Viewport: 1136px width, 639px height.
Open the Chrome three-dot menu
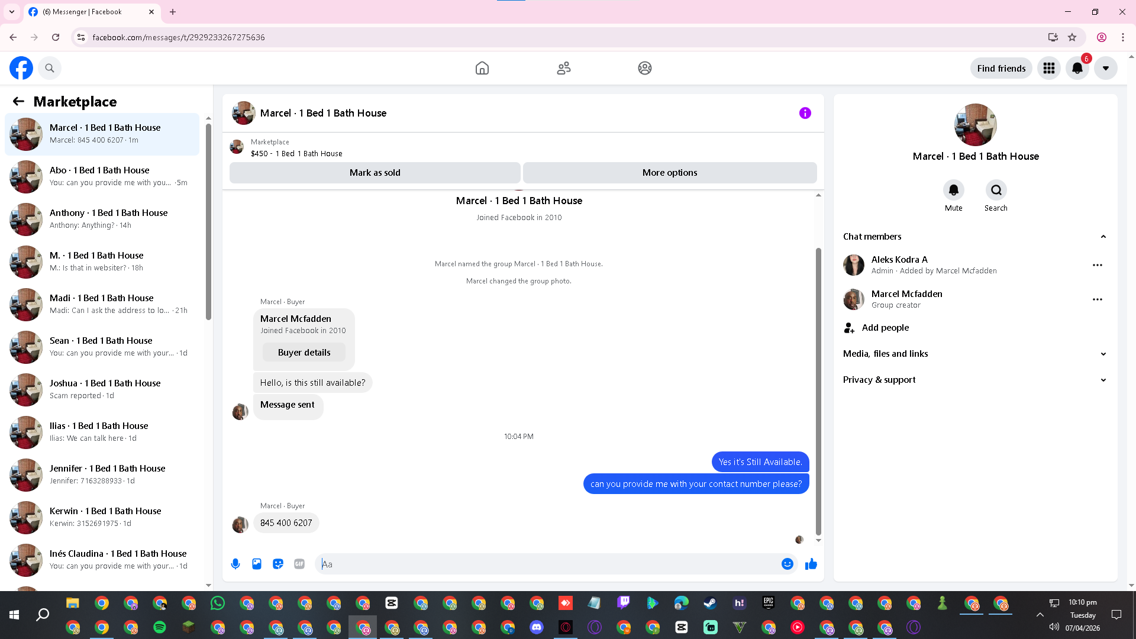click(x=1123, y=37)
